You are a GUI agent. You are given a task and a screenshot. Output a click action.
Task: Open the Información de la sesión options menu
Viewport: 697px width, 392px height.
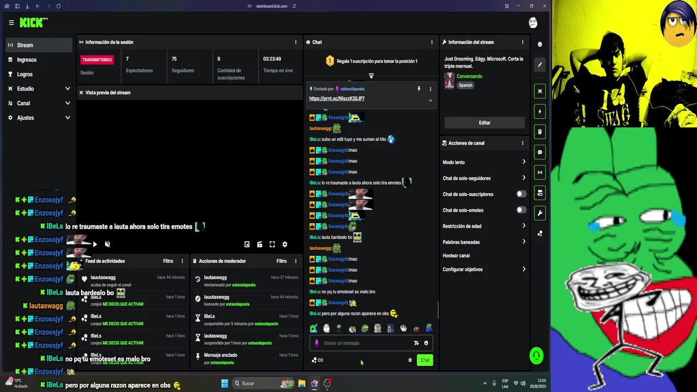[296, 42]
